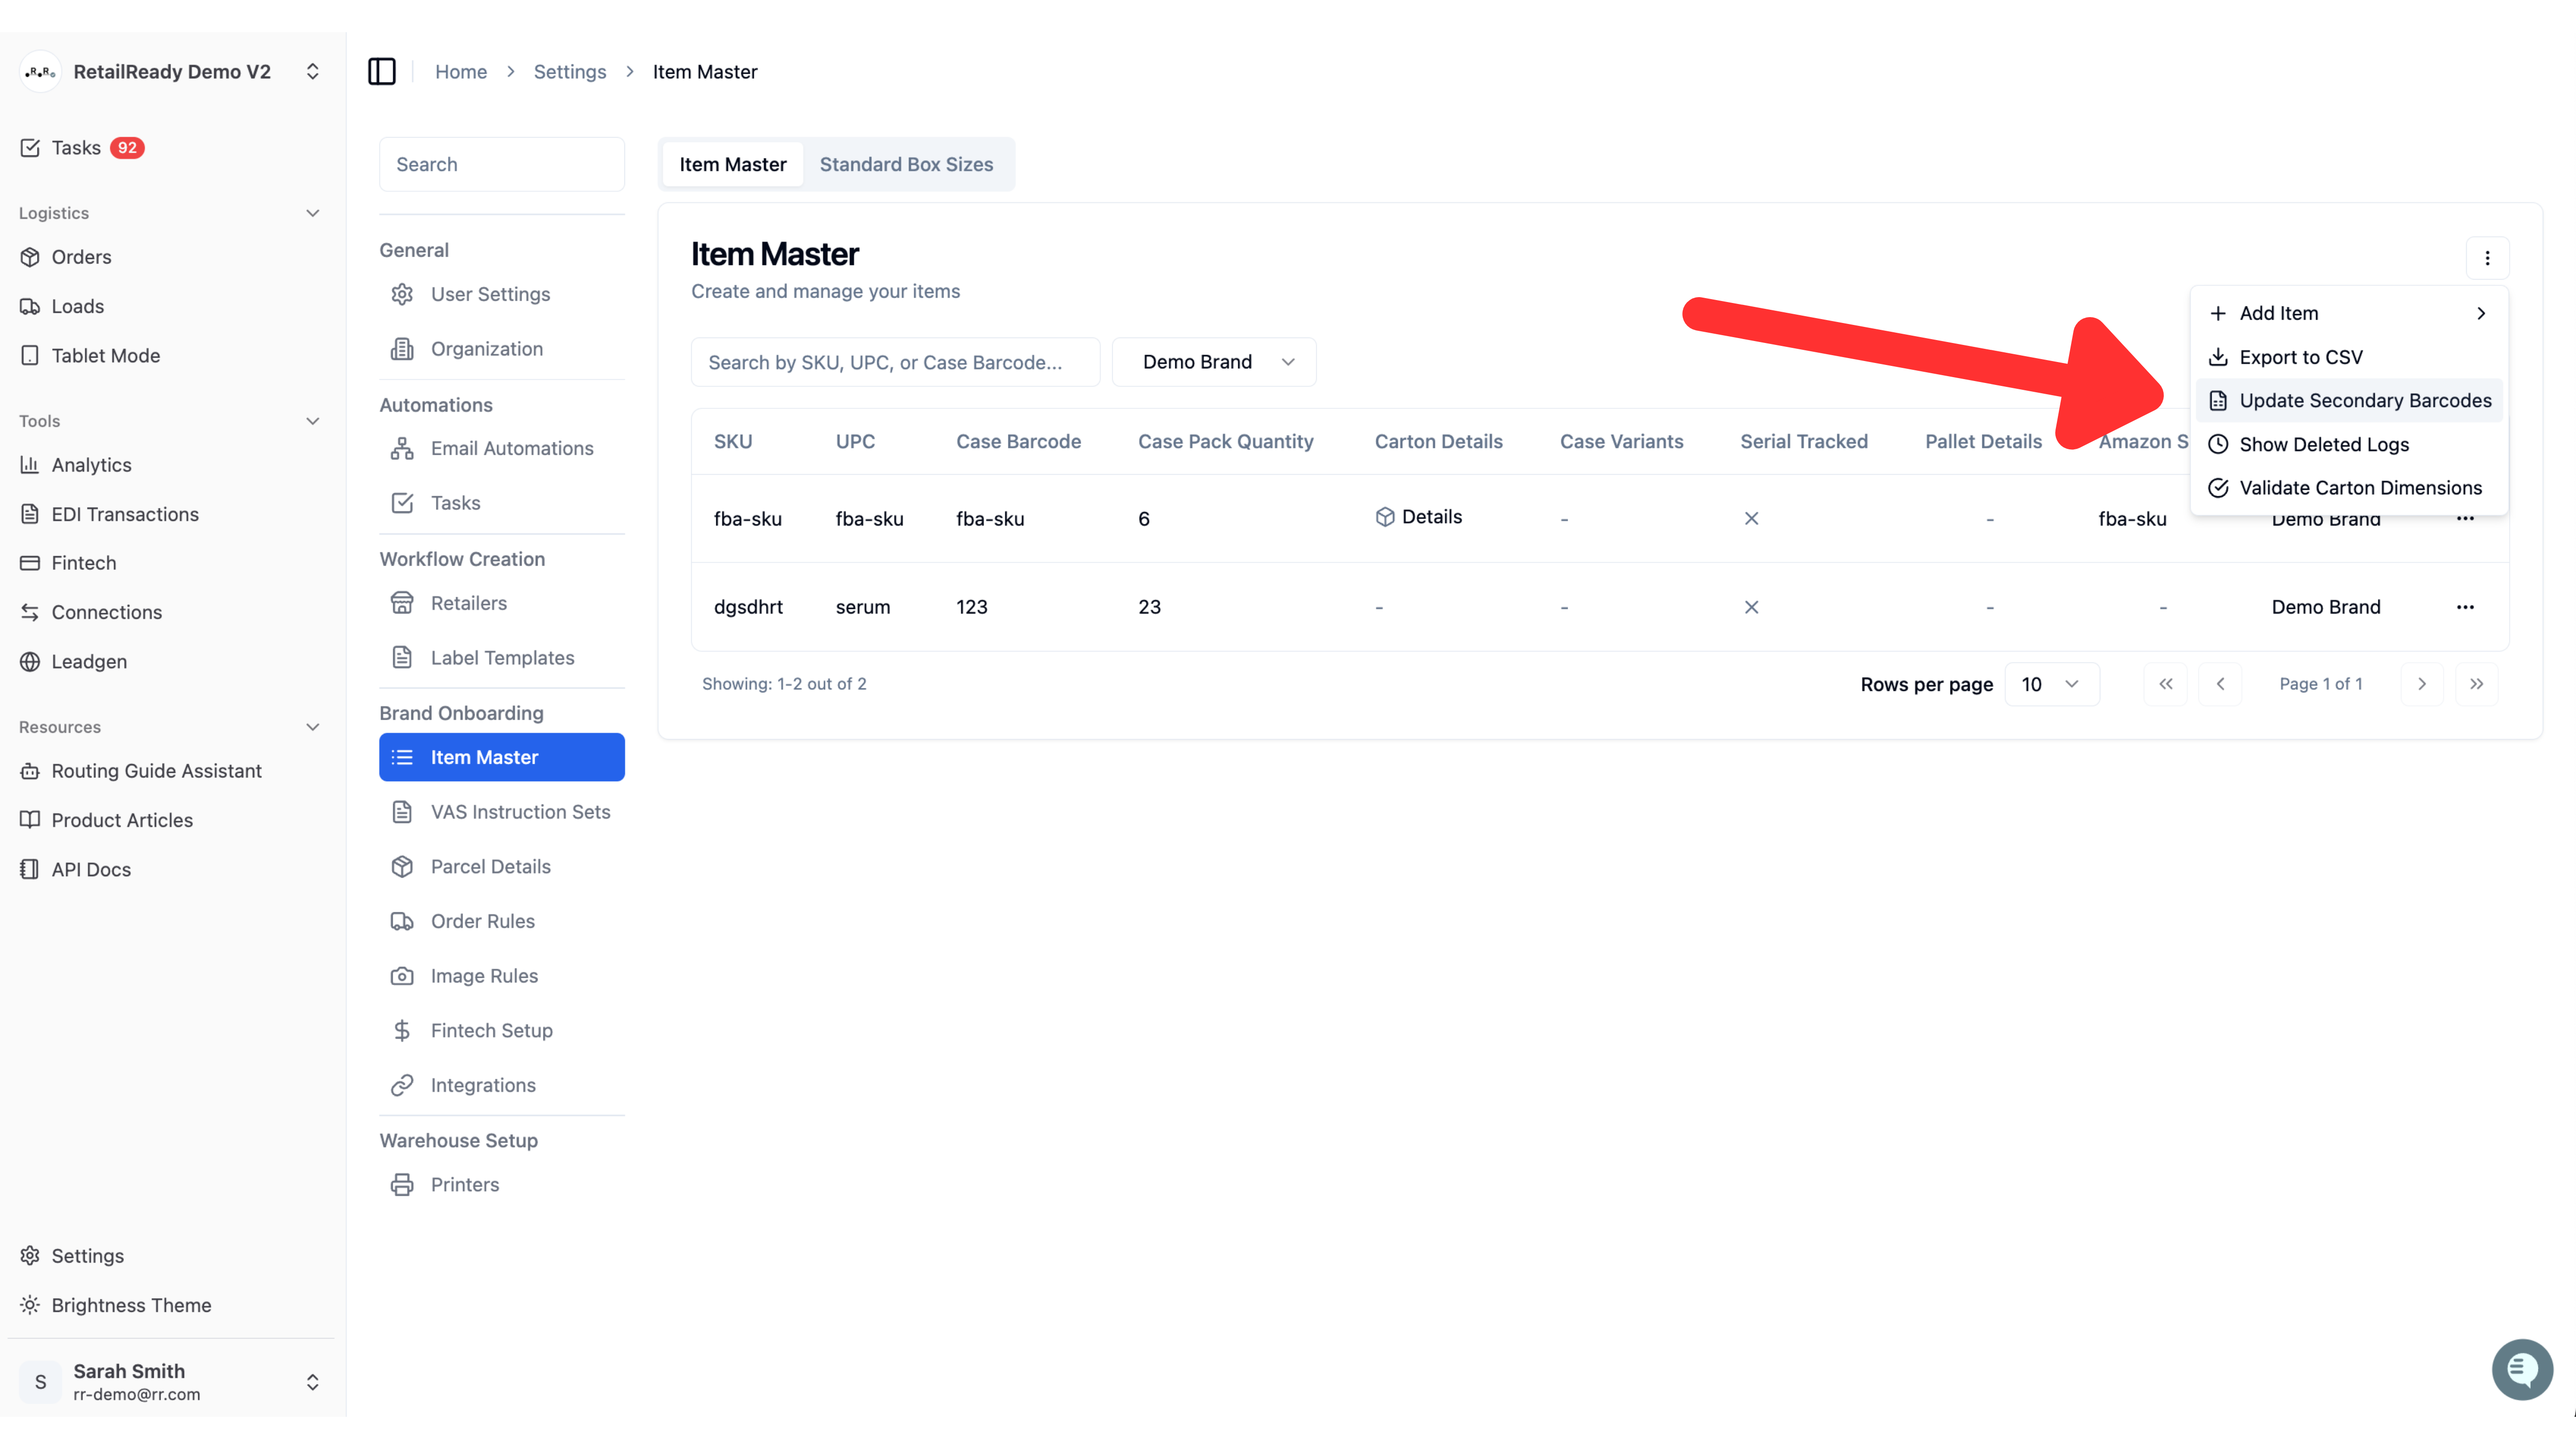The width and height of the screenshot is (2576, 1449).
Task: Click the dgsdhrt SKU cell
Action: point(748,607)
